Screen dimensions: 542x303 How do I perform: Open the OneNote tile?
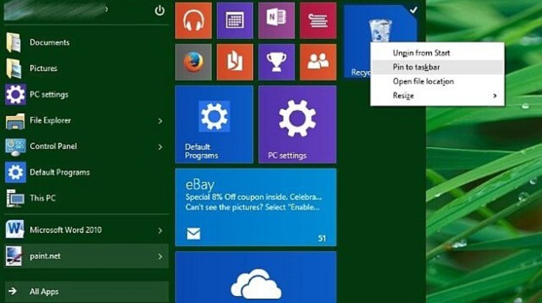pos(277,21)
